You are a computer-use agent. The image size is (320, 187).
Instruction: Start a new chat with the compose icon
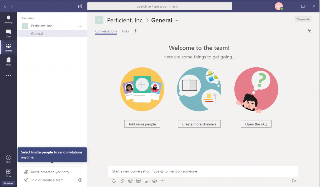(80, 6)
